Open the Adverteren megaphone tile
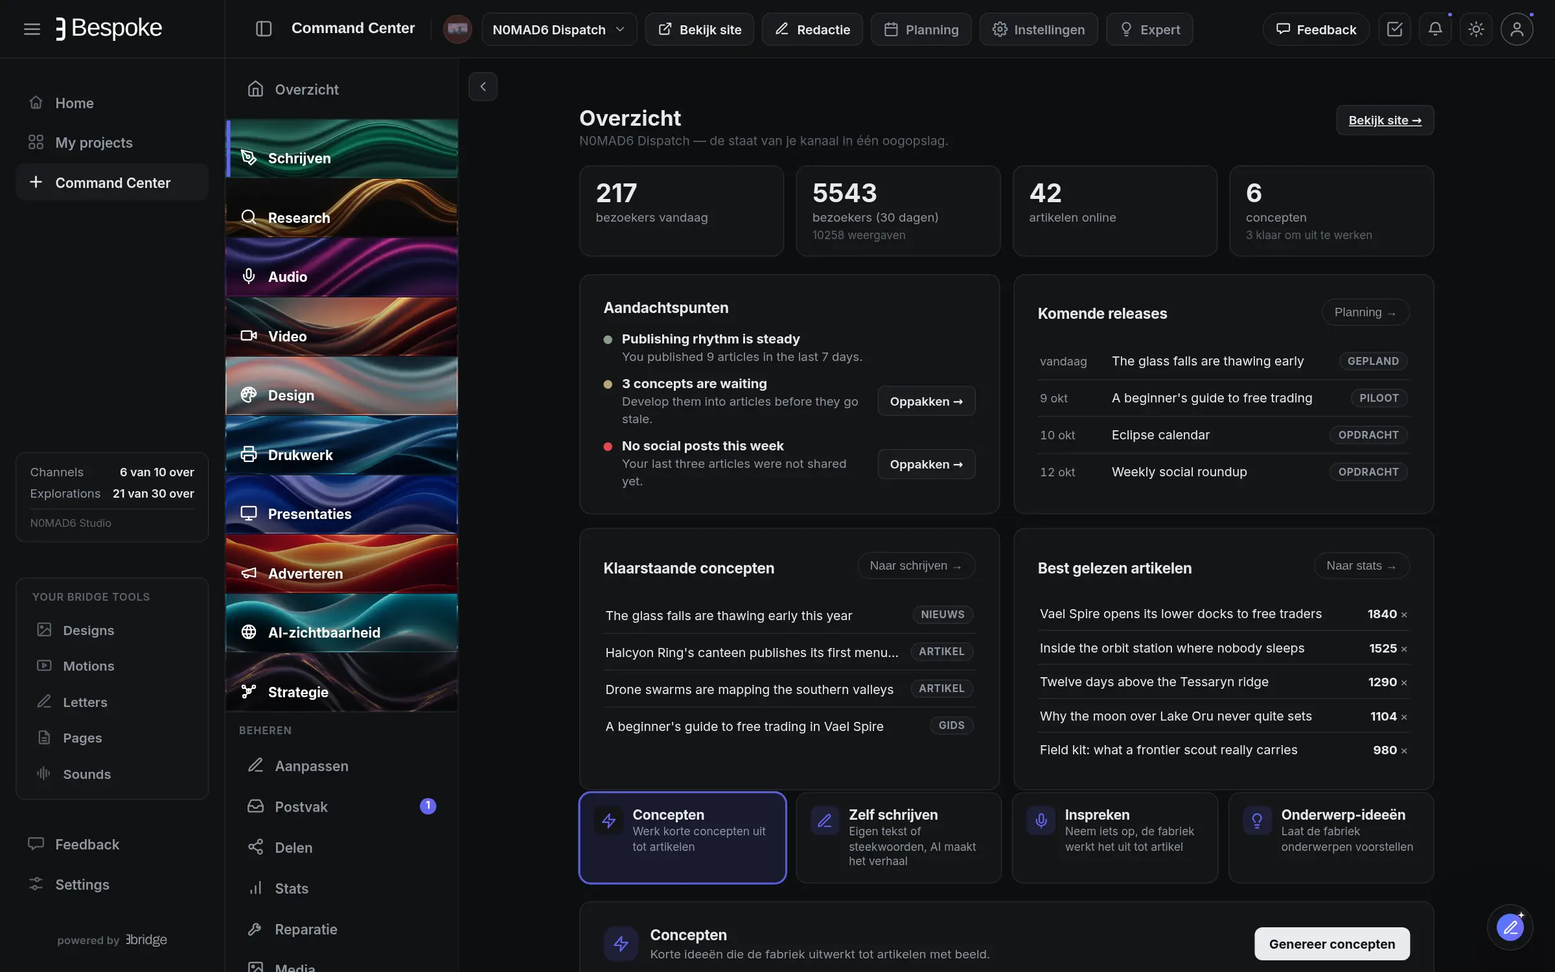 click(x=341, y=564)
